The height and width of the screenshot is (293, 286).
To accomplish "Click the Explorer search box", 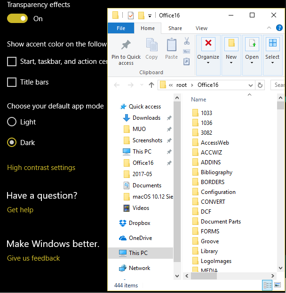I will [x=278, y=85].
